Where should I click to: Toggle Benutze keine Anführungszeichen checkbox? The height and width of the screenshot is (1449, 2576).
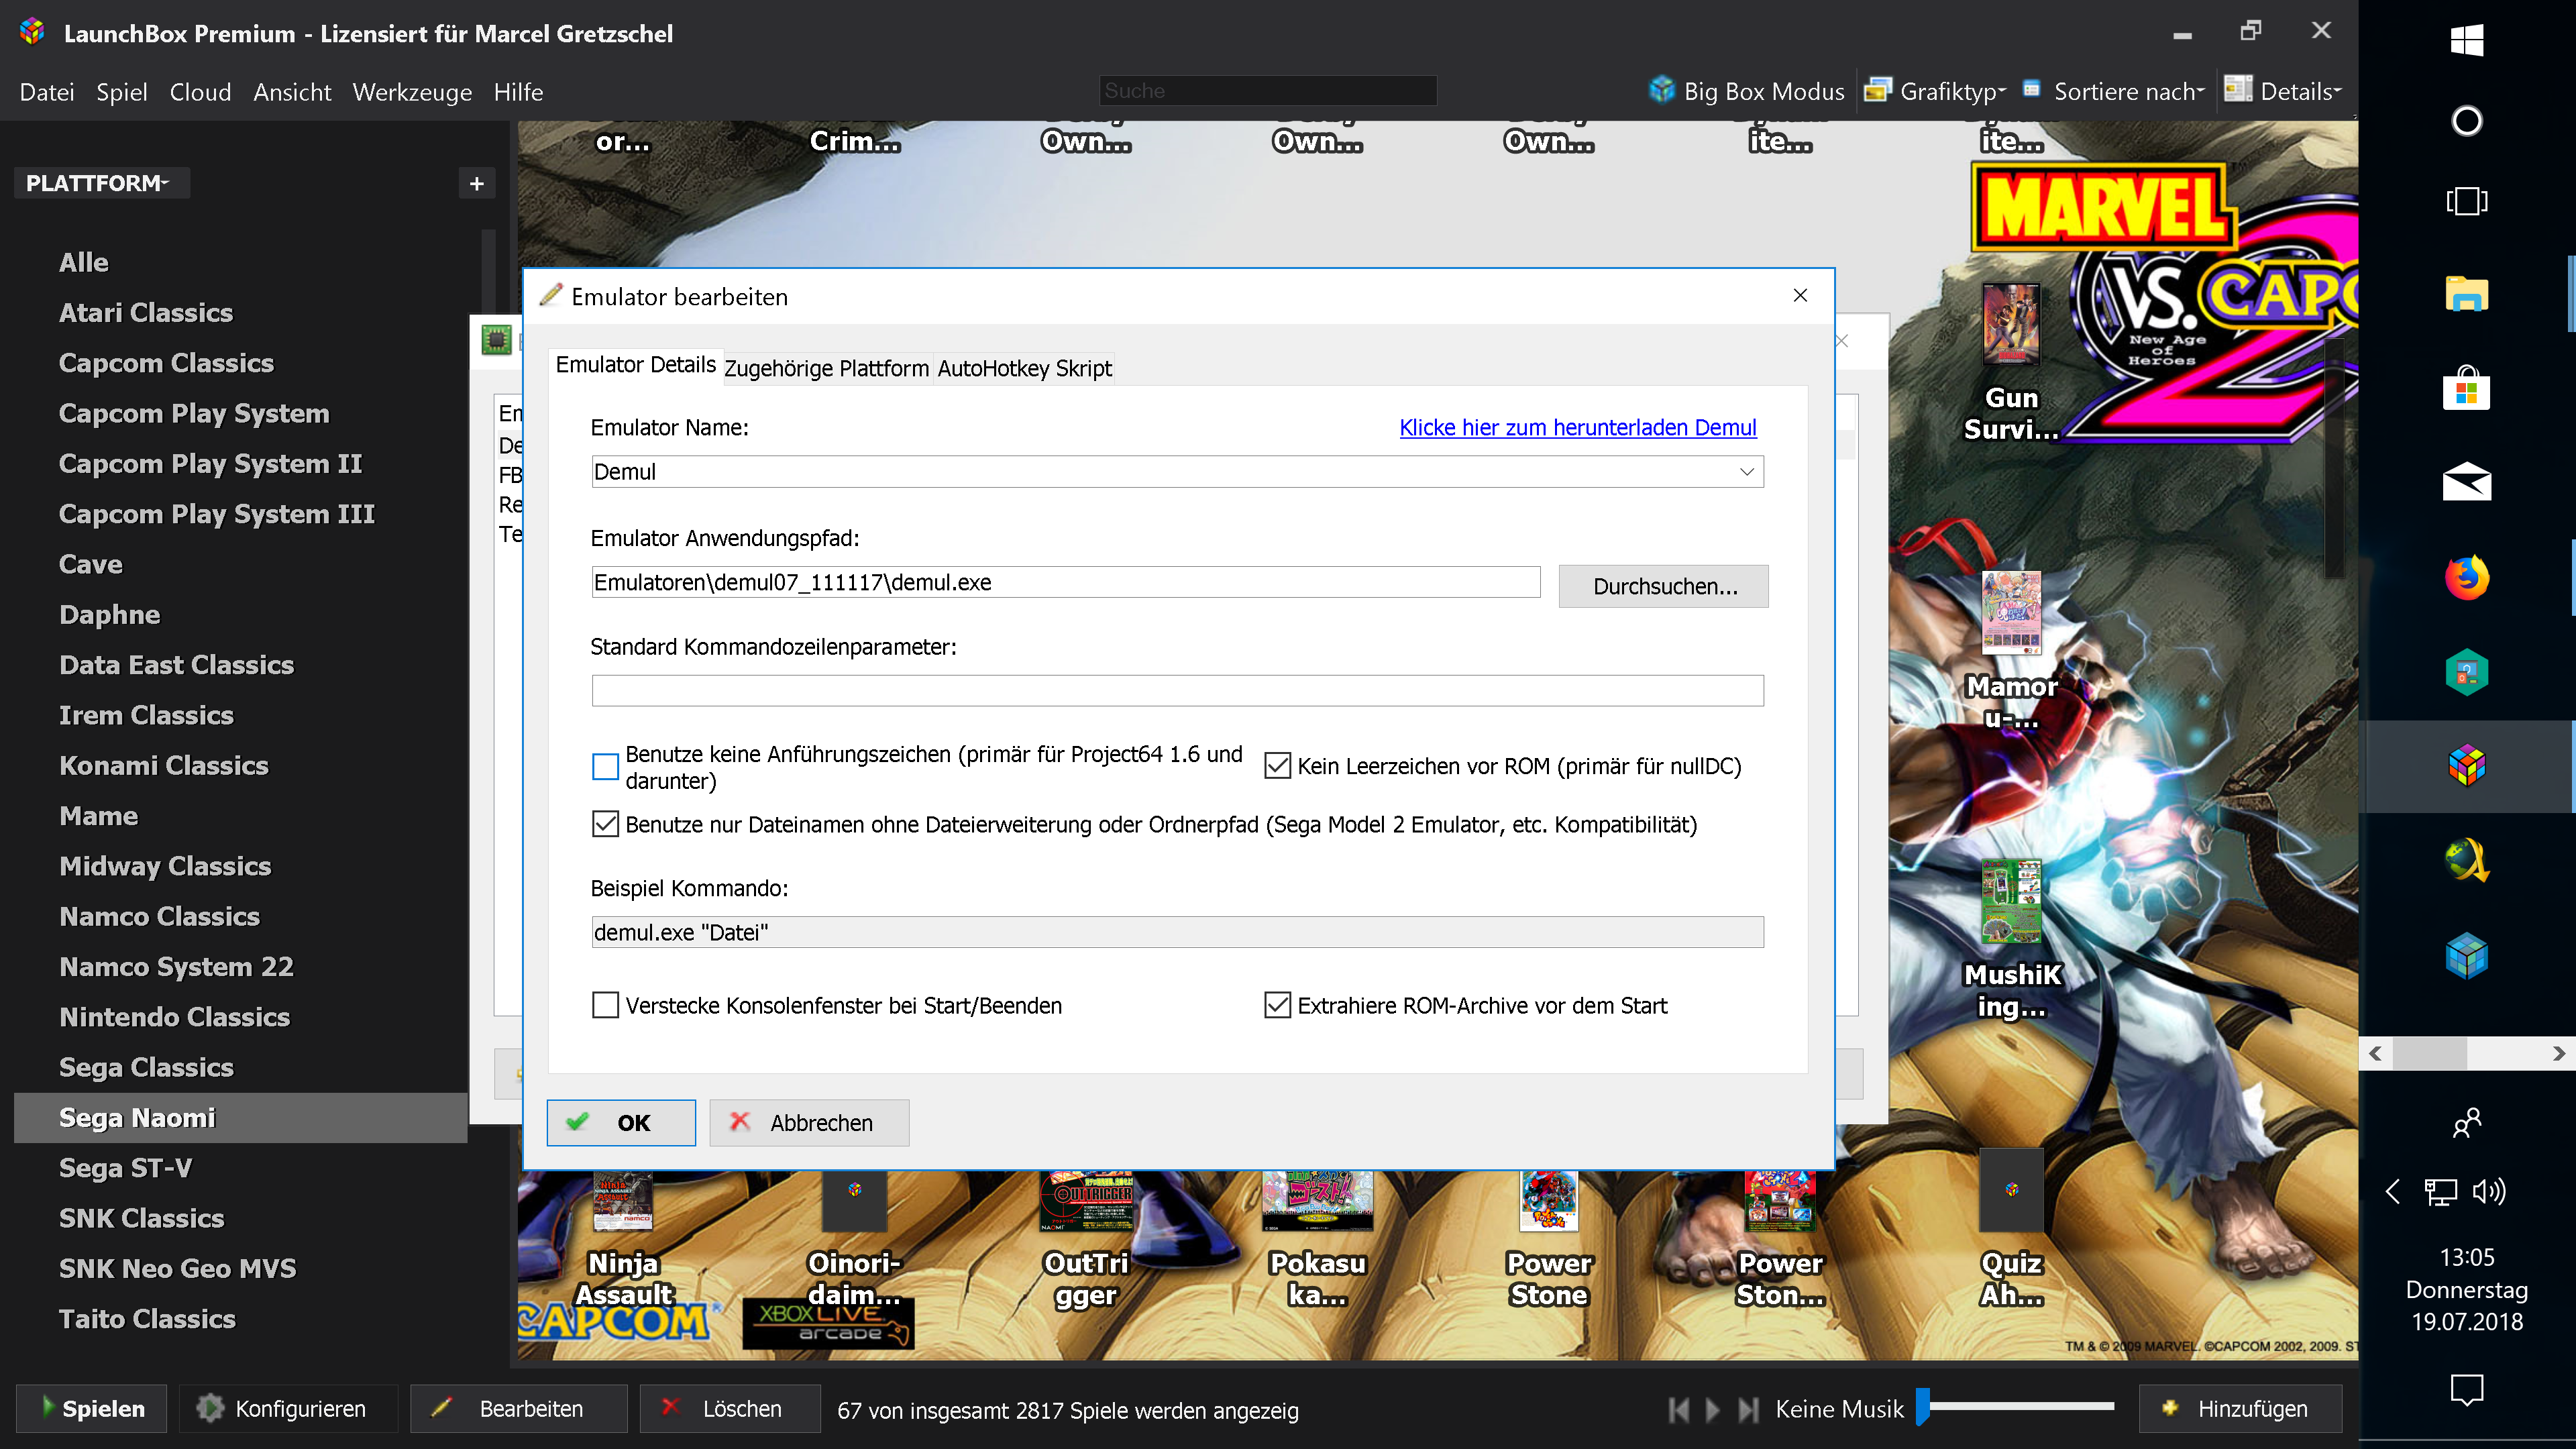pyautogui.click(x=605, y=767)
